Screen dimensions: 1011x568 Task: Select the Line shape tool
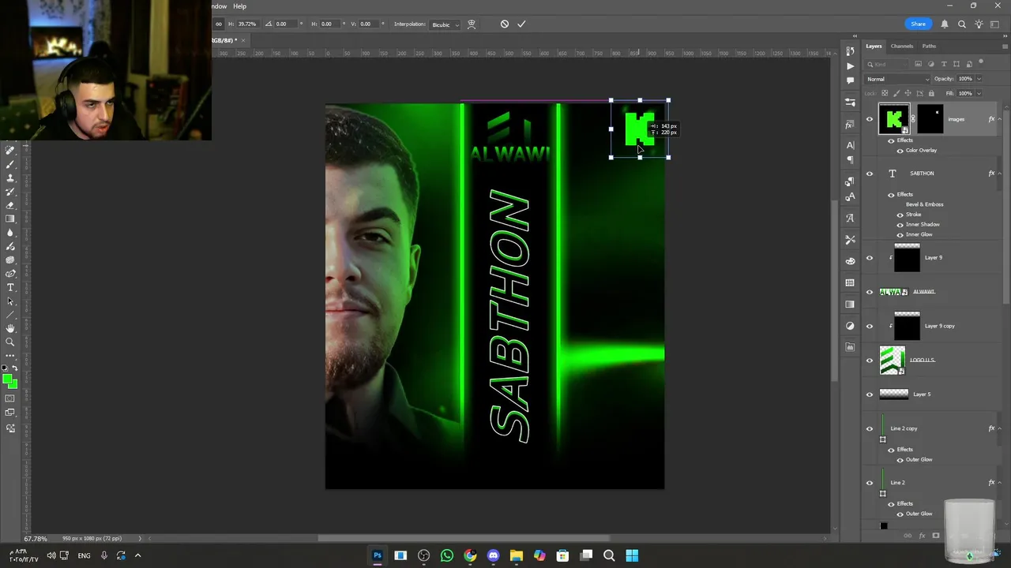pos(10,315)
